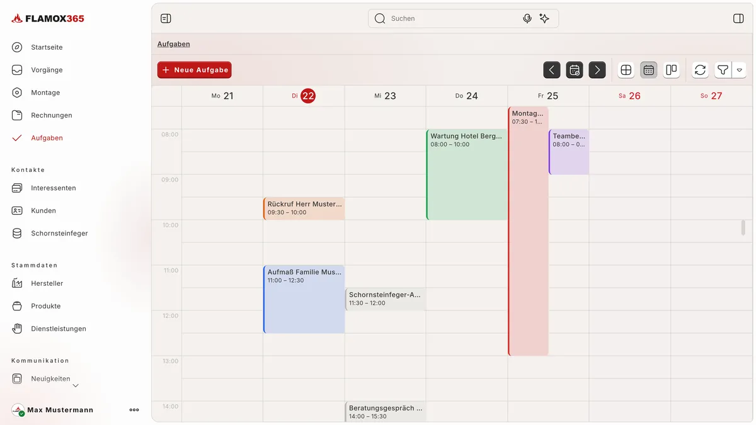Viewport: 756px width, 425px height.
Task: Select Monday 21 column header
Action: pyautogui.click(x=222, y=96)
